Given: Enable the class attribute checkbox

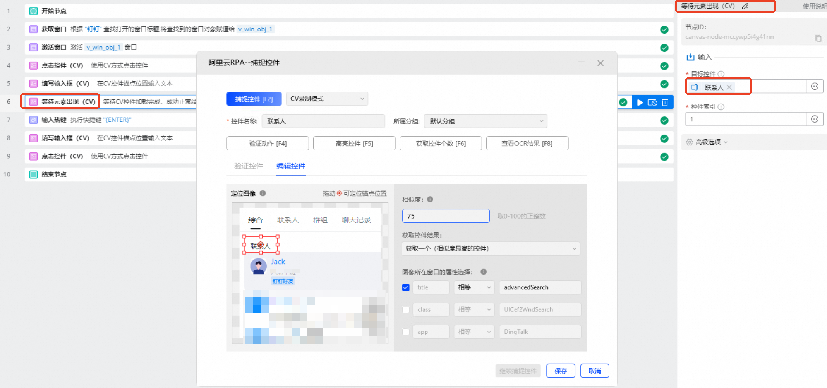Looking at the screenshot, I should [406, 309].
